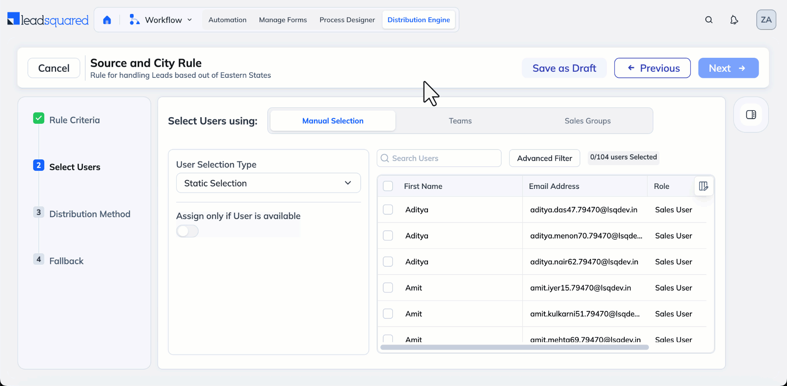Open the Static Selection dropdown

[x=268, y=183]
